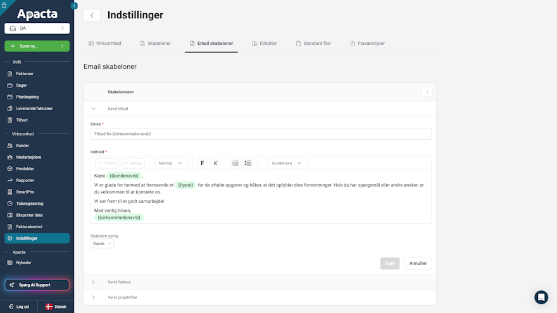This screenshot has height=313, width=557.
Task: Open the QA company selector
Action: pyautogui.click(x=37, y=28)
